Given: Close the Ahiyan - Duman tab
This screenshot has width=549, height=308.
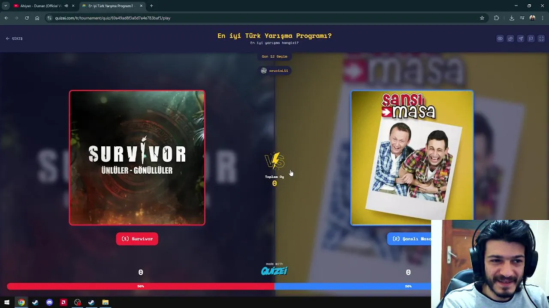Looking at the screenshot, I should tap(73, 6).
